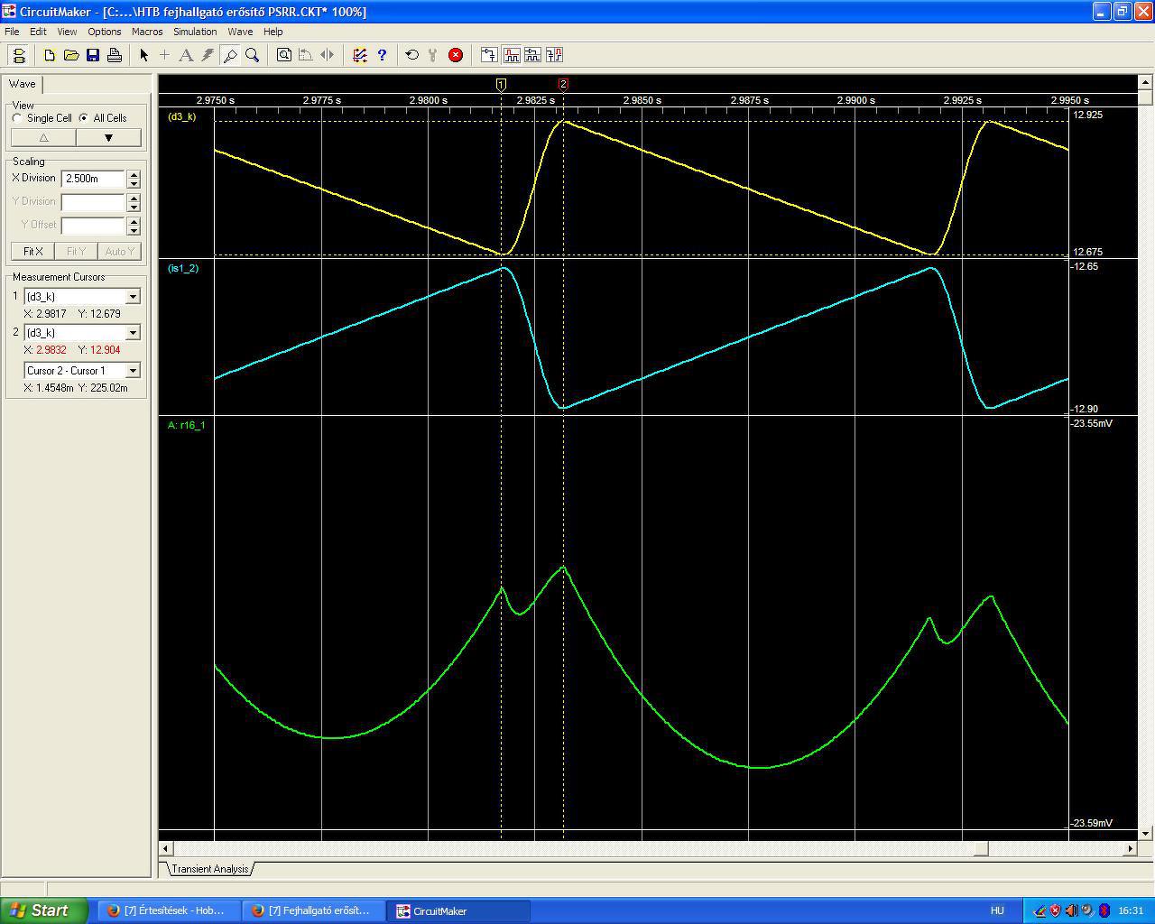Image resolution: width=1155 pixels, height=924 pixels.
Task: Open the Options menu
Action: pos(105,32)
